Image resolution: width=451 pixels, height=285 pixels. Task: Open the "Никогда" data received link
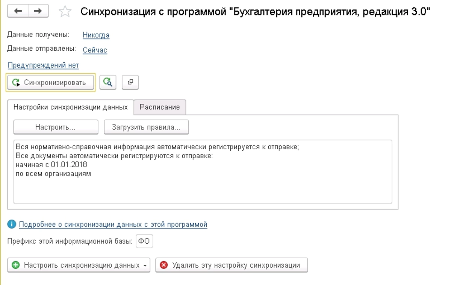(96, 35)
